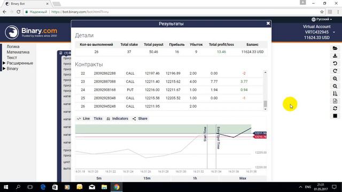The width and height of the screenshot is (342, 192).
Task: Show hidden system tray icons
Action: (x=300, y=187)
